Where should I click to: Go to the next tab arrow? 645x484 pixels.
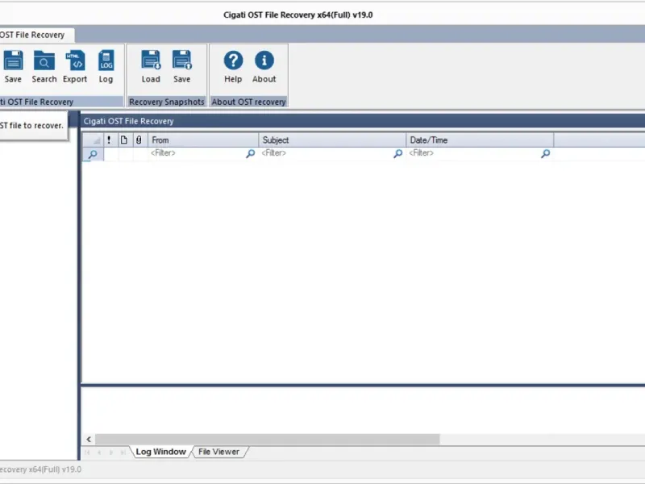111,453
